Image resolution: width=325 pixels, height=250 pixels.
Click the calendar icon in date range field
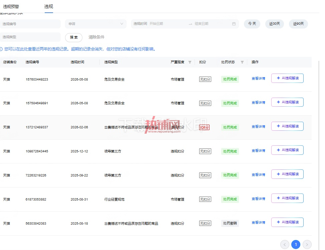click(234, 24)
